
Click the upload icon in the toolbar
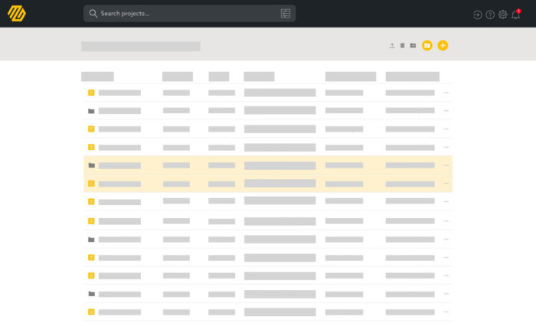click(392, 46)
